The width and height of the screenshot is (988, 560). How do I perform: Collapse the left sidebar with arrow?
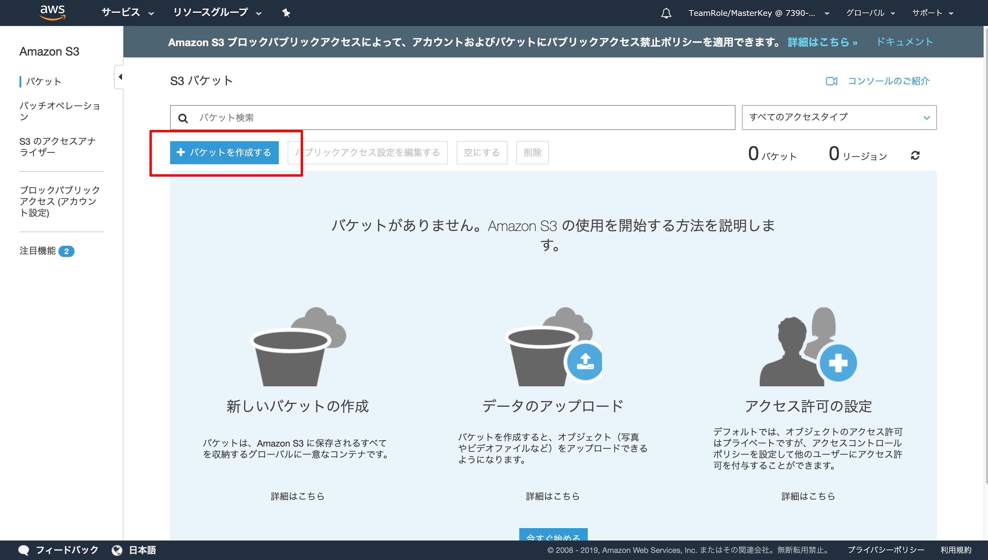(x=120, y=77)
